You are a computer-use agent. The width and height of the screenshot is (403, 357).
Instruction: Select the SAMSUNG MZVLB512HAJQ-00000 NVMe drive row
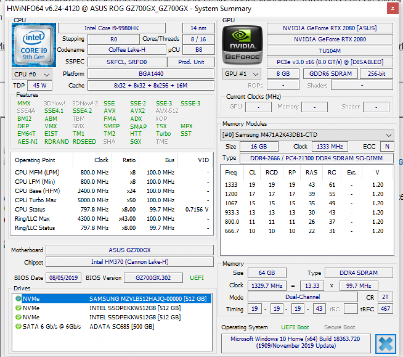[112, 299]
